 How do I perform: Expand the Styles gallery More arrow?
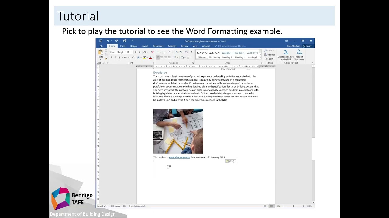(260, 58)
